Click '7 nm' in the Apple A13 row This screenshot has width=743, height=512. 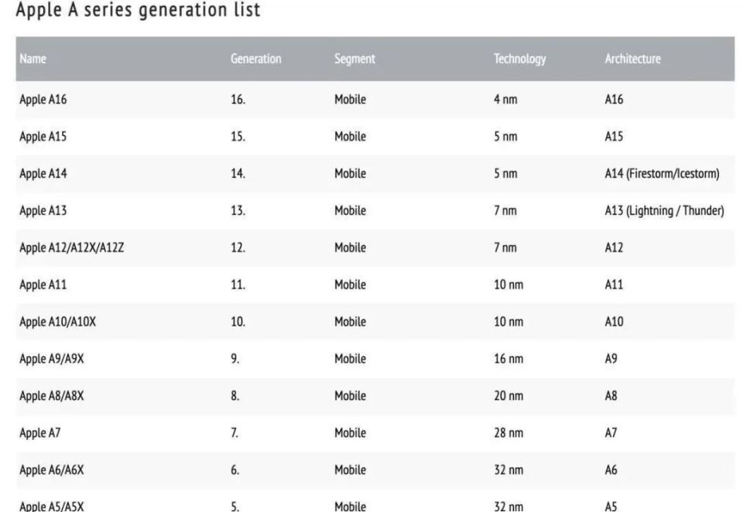point(505,210)
